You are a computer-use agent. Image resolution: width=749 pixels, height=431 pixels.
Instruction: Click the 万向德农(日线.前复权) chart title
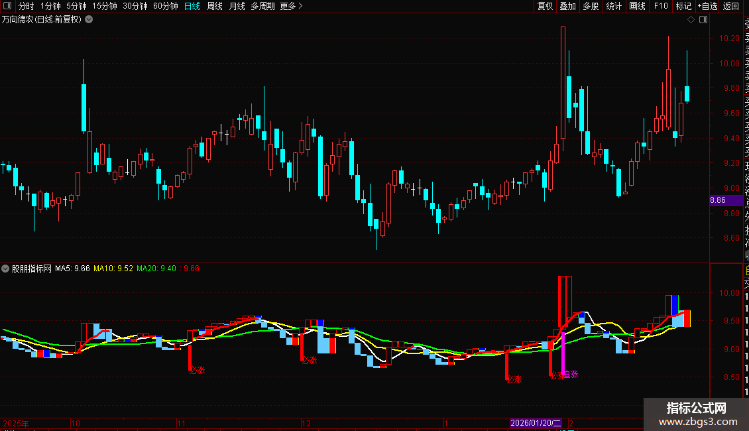(42, 20)
